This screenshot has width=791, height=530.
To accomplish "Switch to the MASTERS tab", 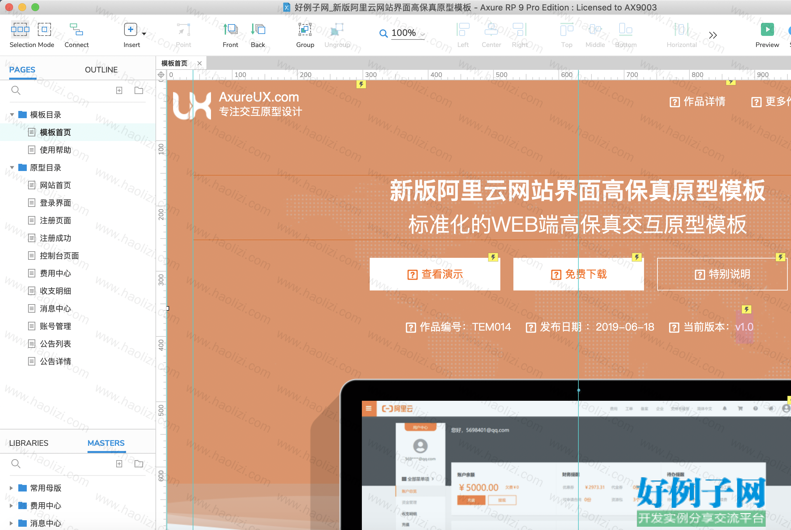I will tap(106, 443).
